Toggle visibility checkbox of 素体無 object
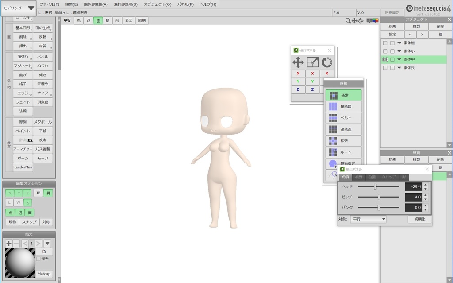Viewport: 453px width, 283px height. click(x=385, y=43)
